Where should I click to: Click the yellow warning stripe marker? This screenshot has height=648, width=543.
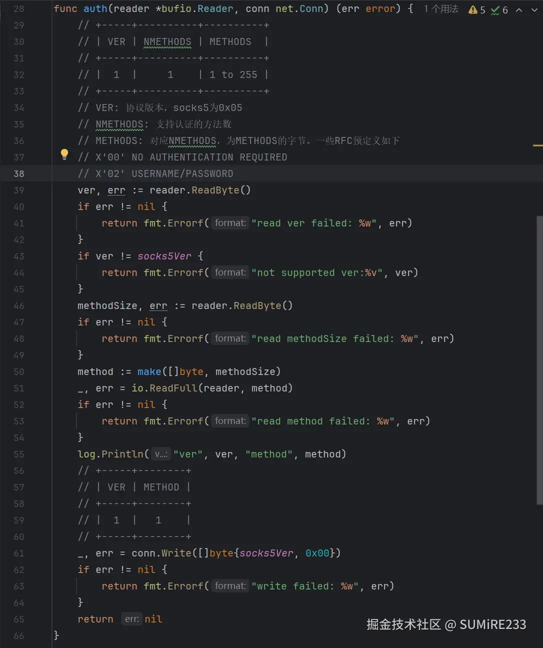click(x=538, y=145)
